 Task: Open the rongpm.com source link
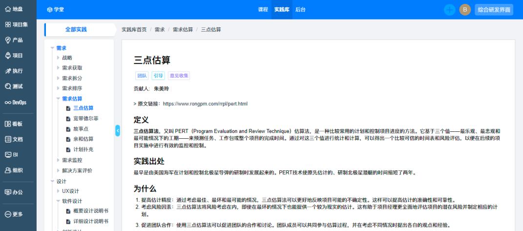pyautogui.click(x=205, y=104)
